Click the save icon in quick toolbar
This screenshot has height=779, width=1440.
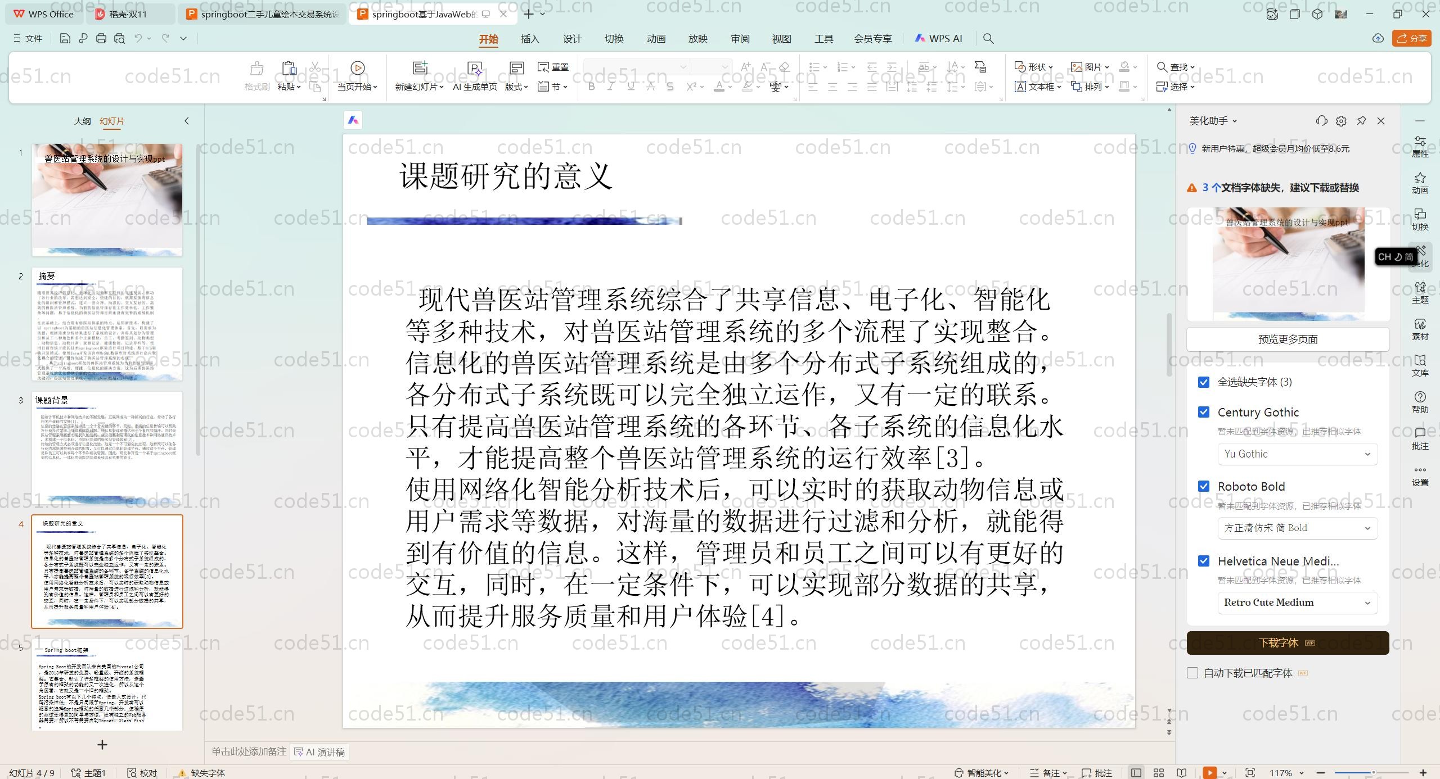[x=65, y=38]
